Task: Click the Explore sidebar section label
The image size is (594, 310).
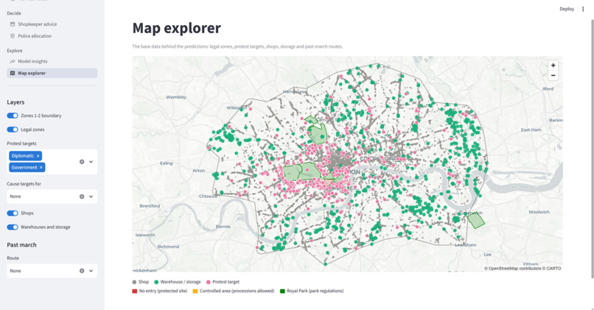Action: pyautogui.click(x=15, y=51)
